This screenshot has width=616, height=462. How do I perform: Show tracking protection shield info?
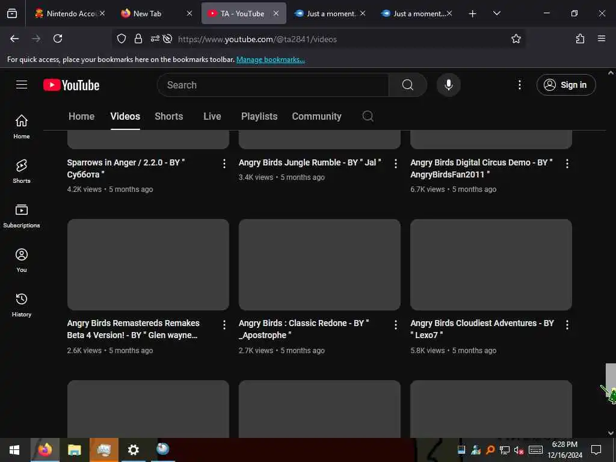pos(122,38)
